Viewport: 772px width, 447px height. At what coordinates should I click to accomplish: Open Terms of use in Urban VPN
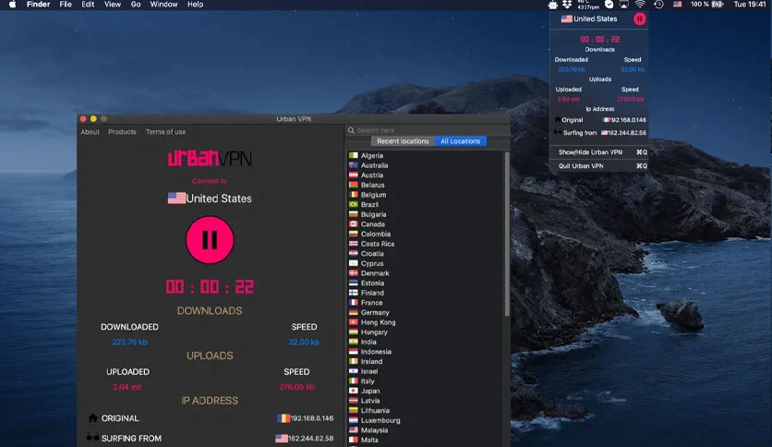click(x=165, y=132)
